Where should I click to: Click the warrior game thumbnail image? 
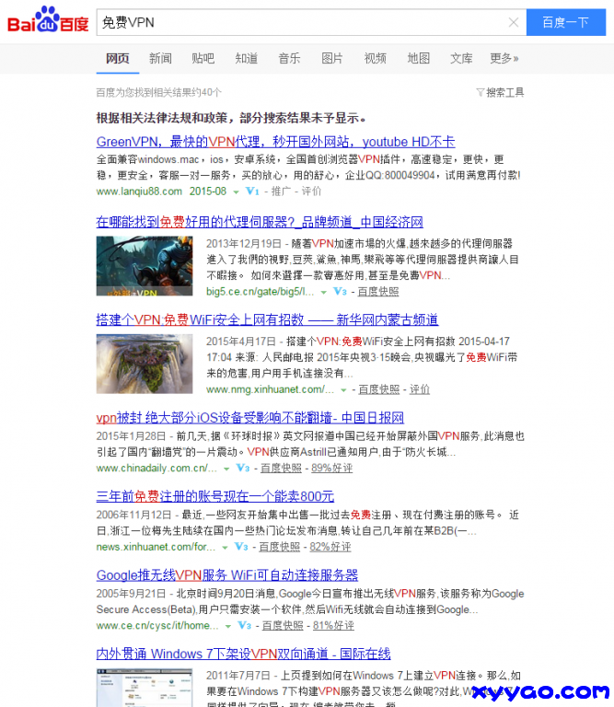[x=145, y=266]
